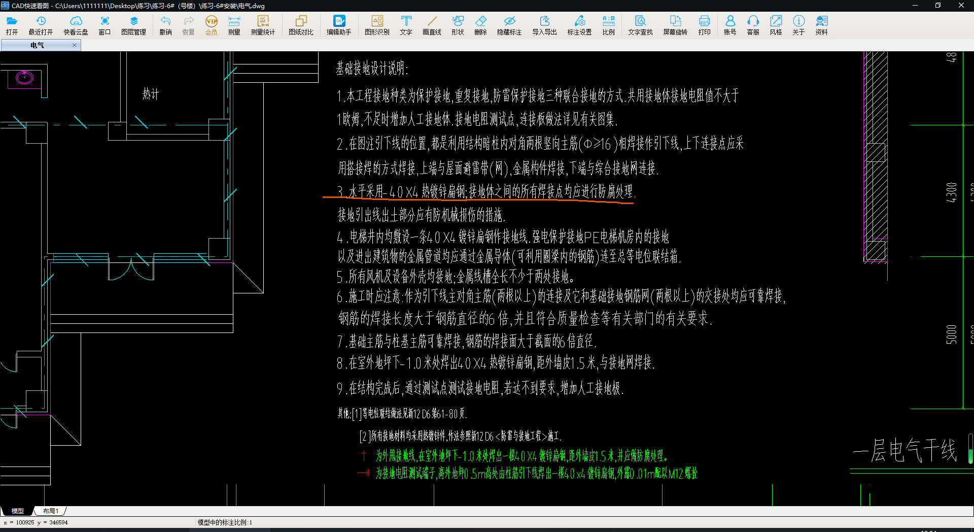Click the green note about 外甩接地线
The image size is (974, 532).
pos(521,456)
